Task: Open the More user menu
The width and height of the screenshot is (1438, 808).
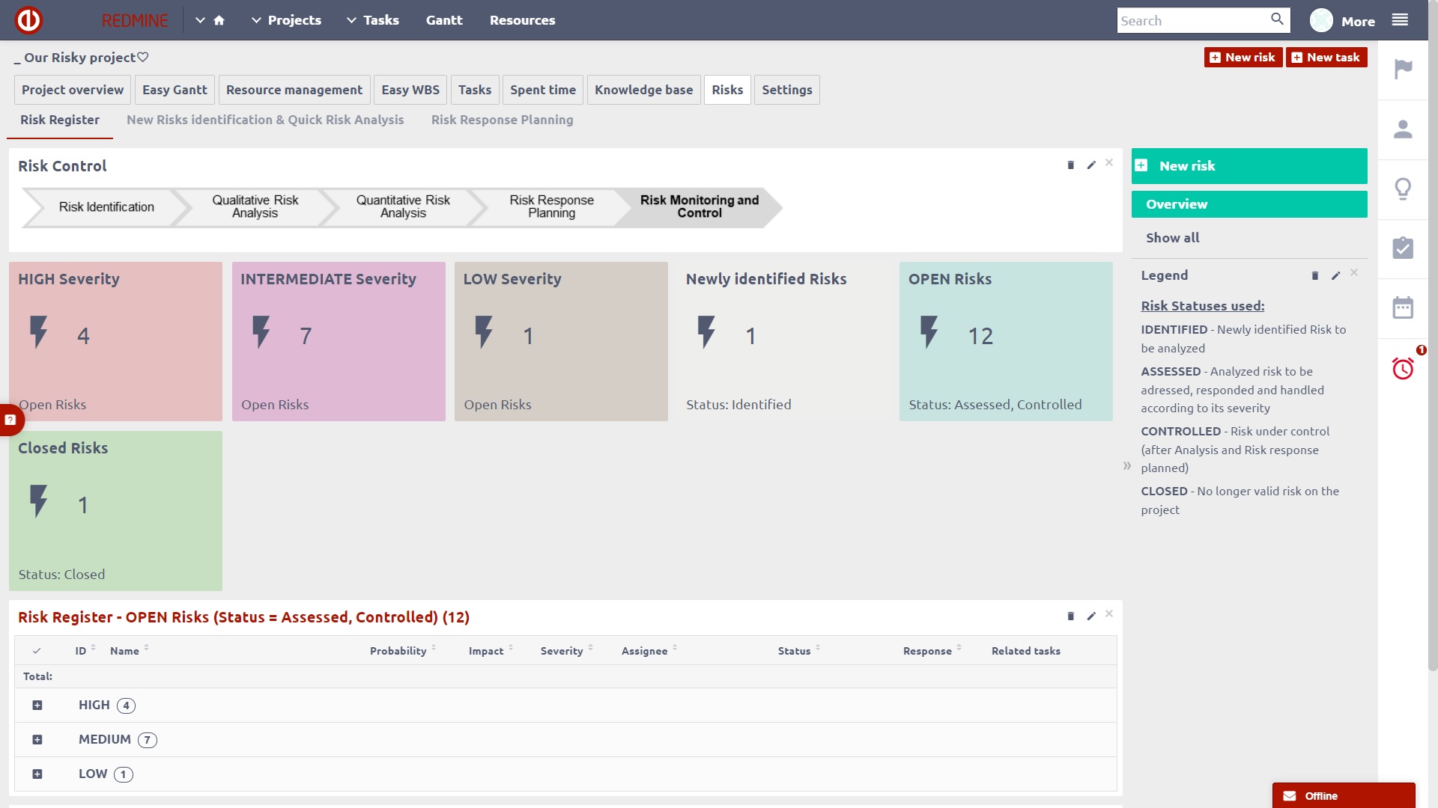Action: pos(1358,22)
